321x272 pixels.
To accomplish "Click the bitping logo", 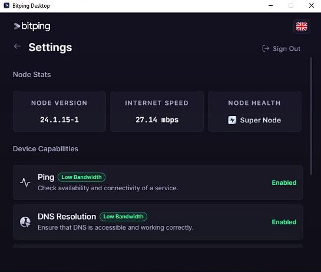I will pyautogui.click(x=32, y=26).
